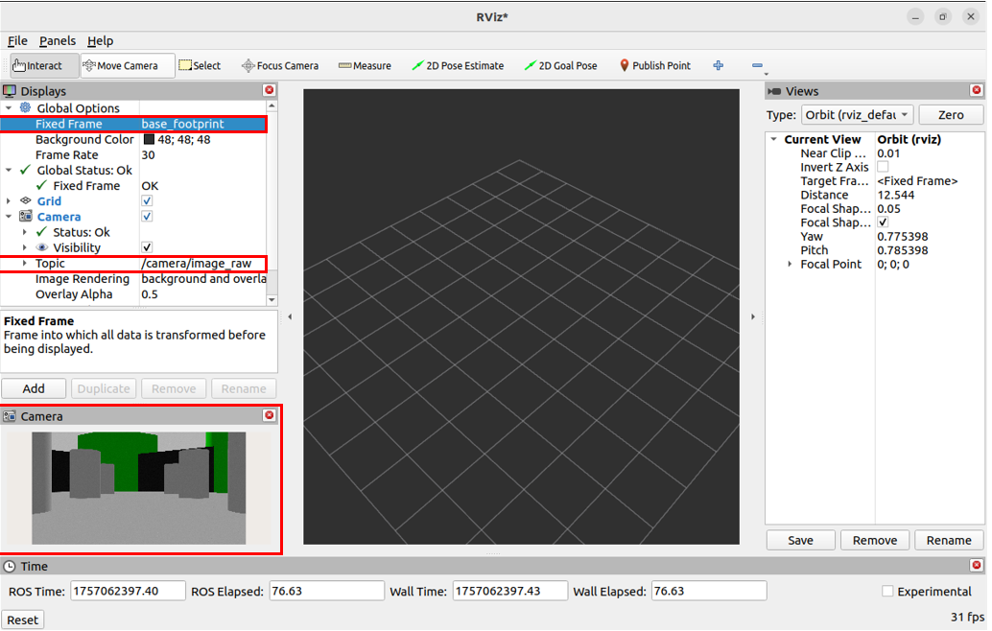Open the File menu

(17, 40)
